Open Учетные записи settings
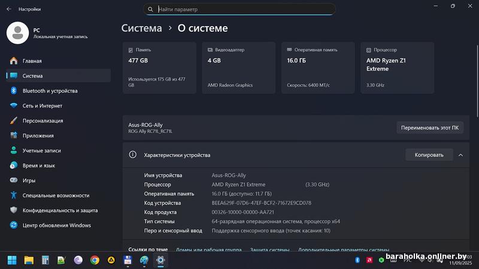 (x=59, y=151)
